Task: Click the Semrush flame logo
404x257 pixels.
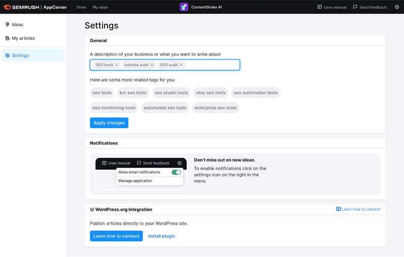Action: (7, 7)
